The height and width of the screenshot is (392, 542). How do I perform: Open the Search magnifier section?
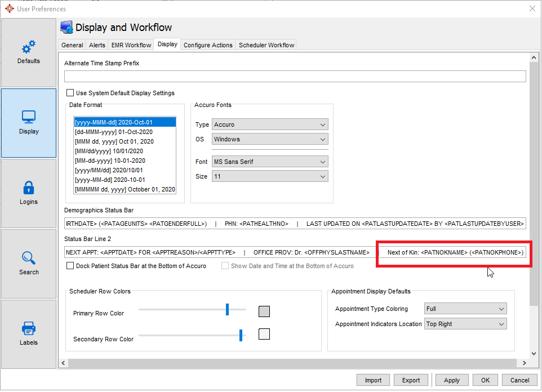[29, 264]
